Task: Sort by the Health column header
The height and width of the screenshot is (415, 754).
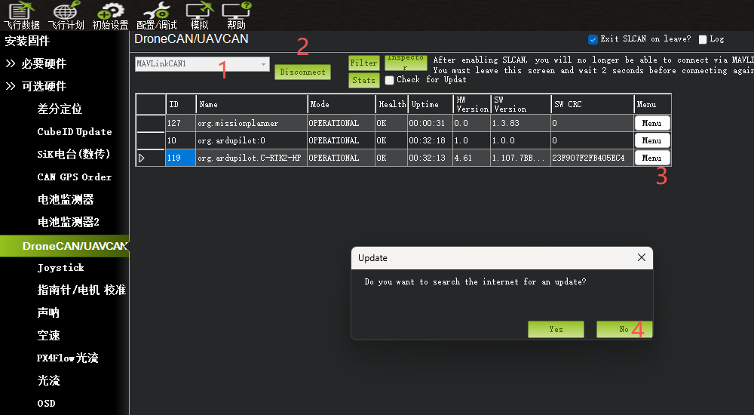Action: click(x=391, y=104)
